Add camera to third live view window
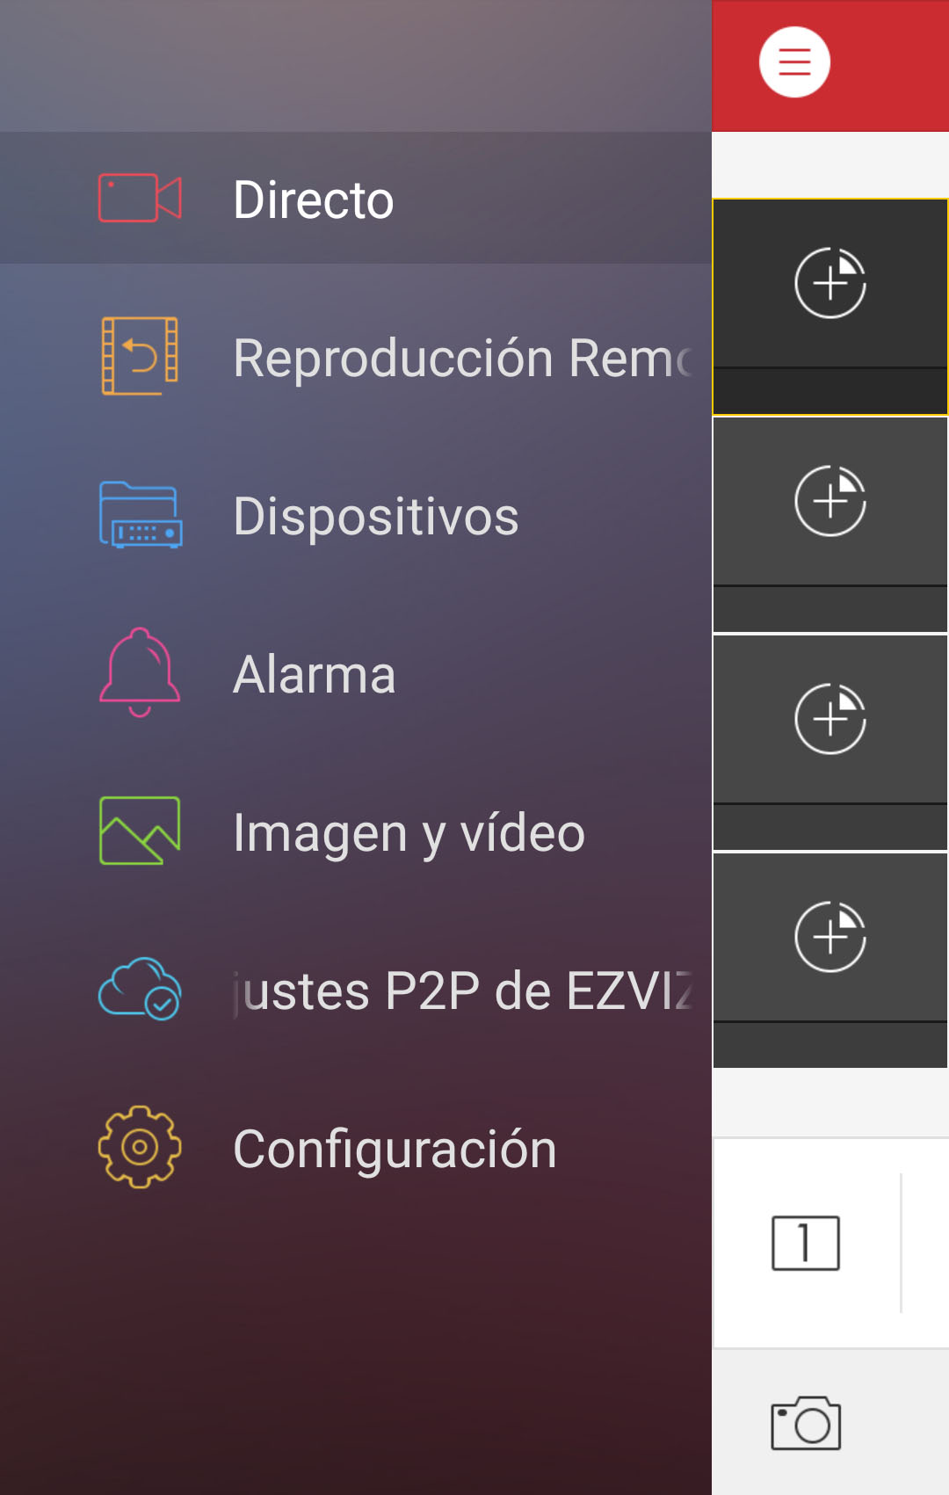Screen dimensions: 949x1495 pos(830,719)
